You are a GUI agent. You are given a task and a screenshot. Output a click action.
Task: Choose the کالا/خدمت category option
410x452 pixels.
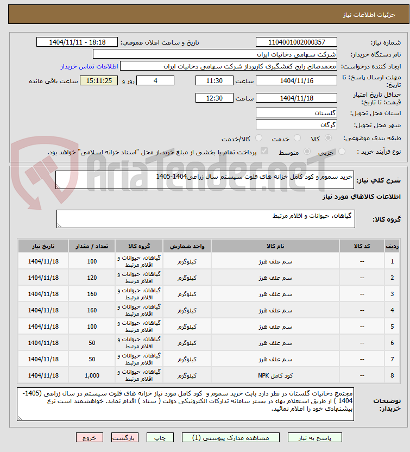pyautogui.click(x=258, y=138)
